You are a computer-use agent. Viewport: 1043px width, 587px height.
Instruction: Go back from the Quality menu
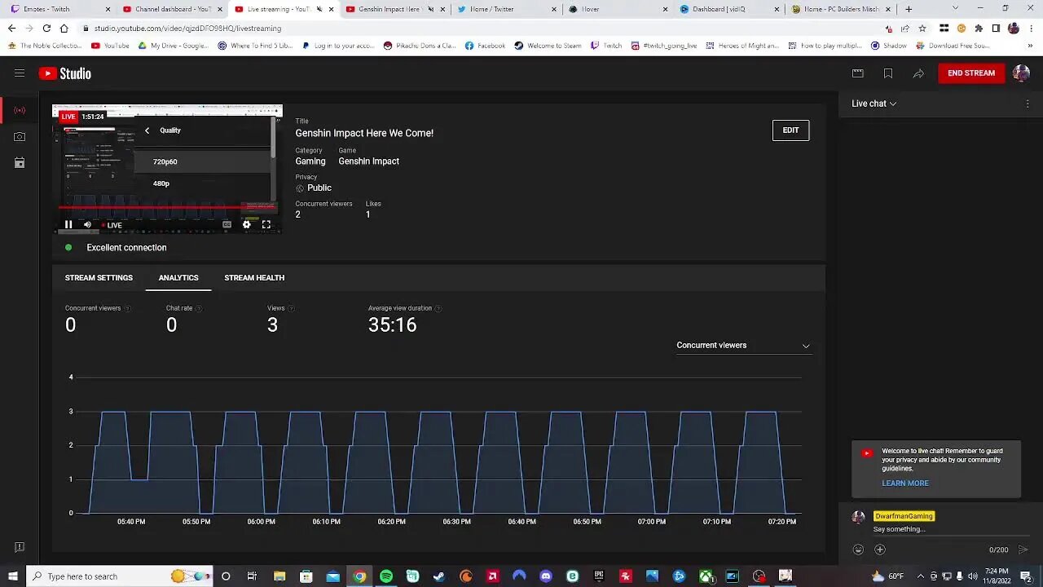click(147, 130)
